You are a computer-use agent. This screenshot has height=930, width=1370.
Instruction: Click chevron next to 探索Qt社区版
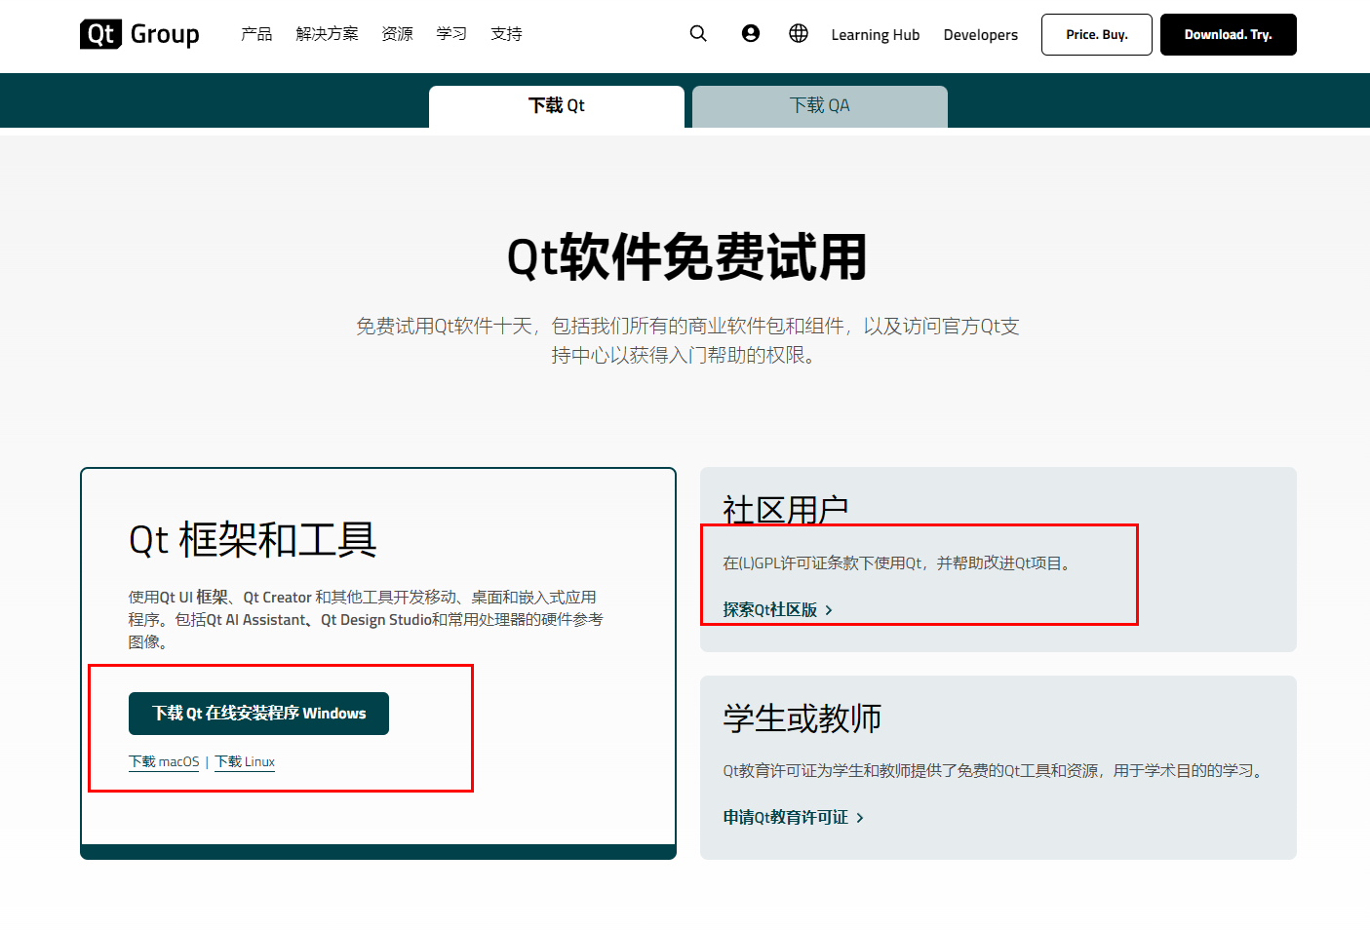pos(829,610)
